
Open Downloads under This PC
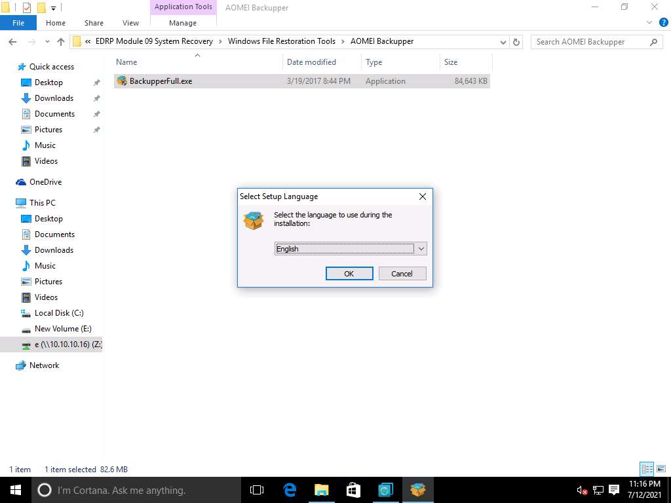54,250
